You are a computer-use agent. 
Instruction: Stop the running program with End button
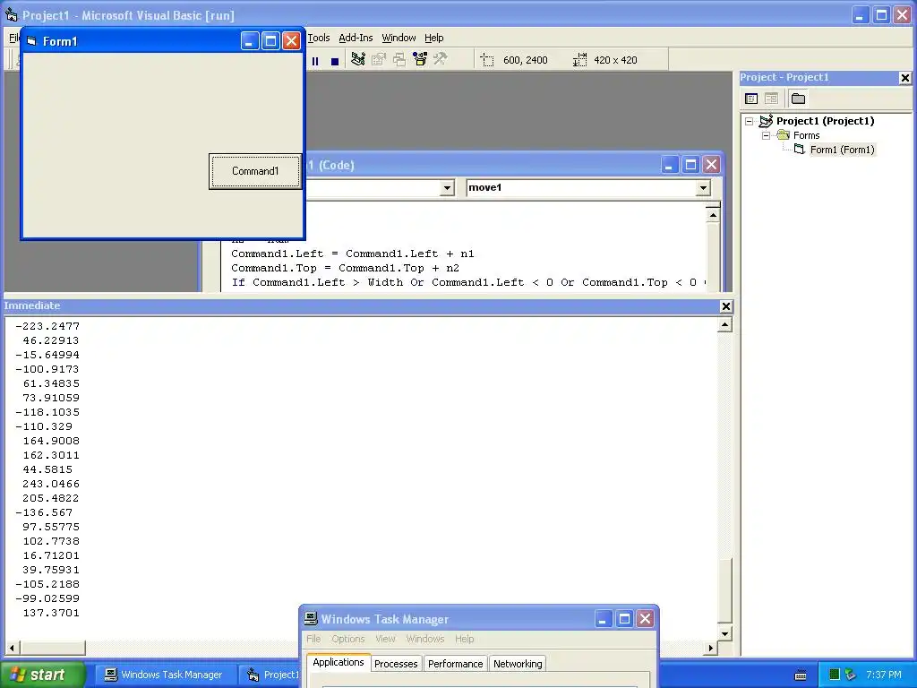tap(335, 61)
